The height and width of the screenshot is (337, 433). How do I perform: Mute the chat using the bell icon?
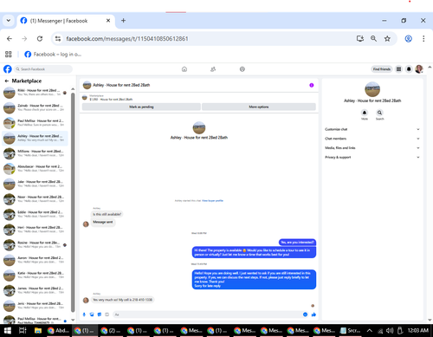pyautogui.click(x=365, y=113)
